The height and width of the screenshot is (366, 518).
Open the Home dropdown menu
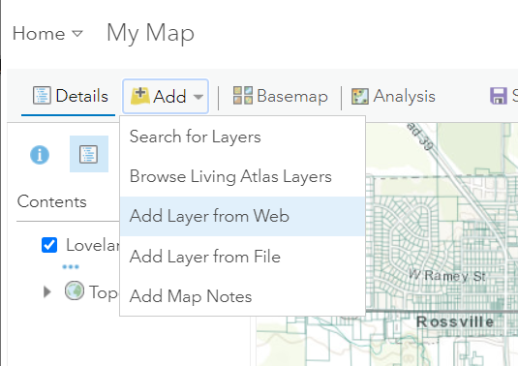[47, 34]
